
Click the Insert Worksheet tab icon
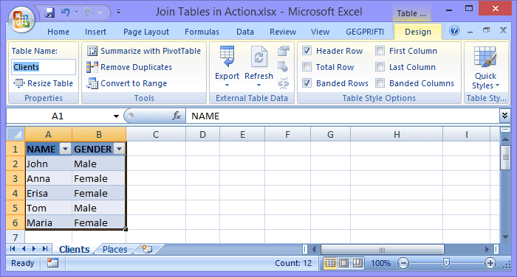point(147,249)
